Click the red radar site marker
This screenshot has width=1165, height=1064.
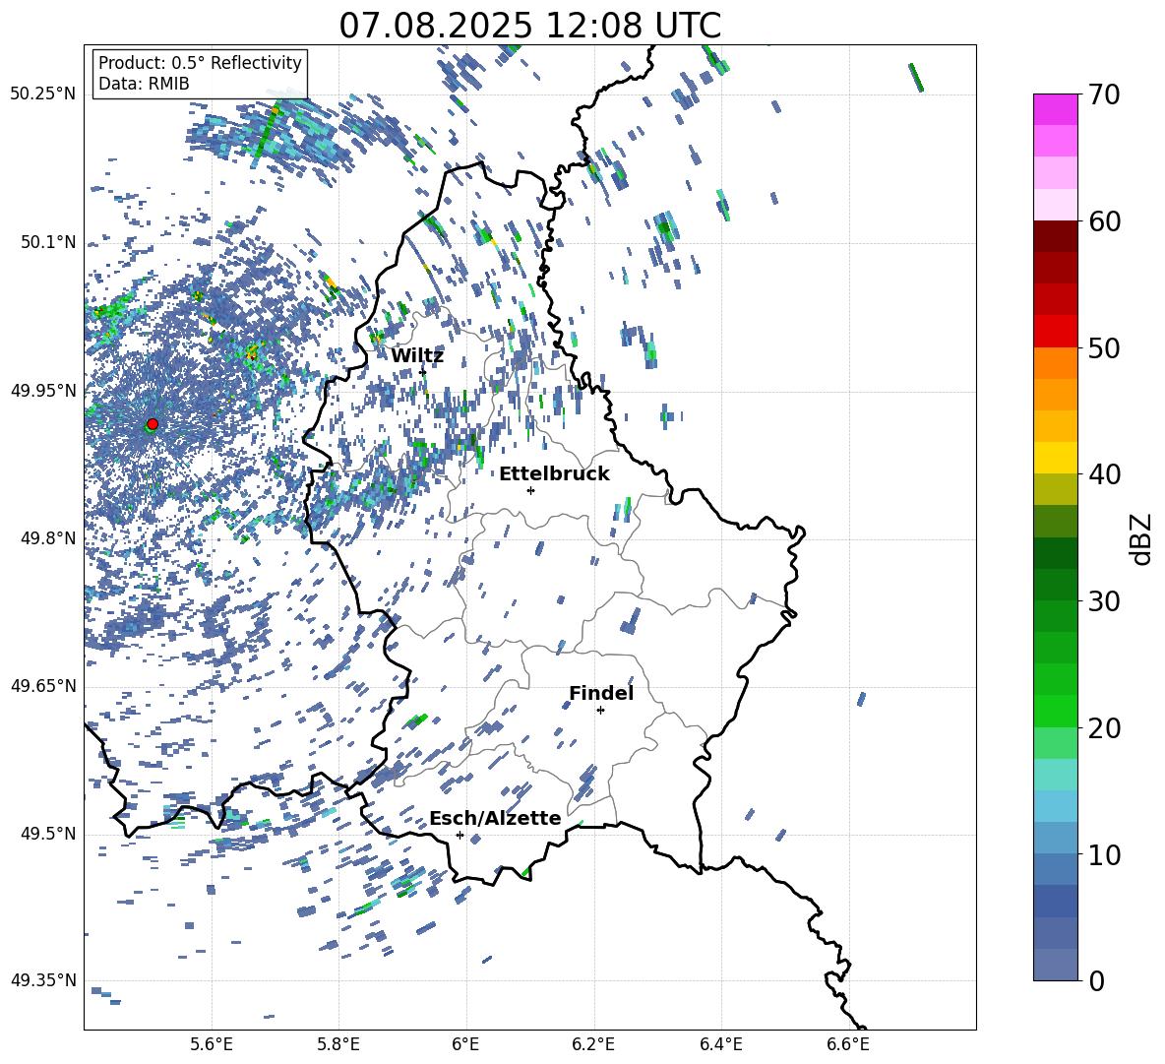coord(153,424)
